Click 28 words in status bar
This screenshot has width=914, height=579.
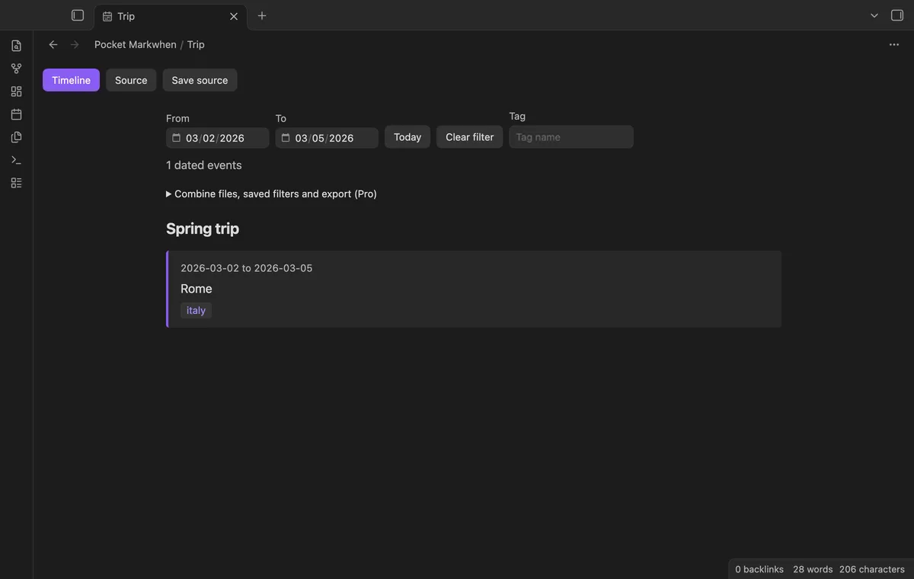[813, 569]
